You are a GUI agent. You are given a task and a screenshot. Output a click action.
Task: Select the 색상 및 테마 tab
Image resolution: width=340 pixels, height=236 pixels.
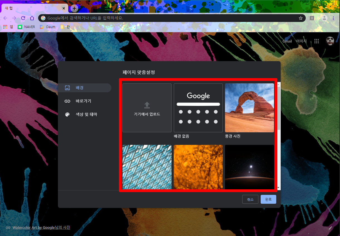pos(85,115)
